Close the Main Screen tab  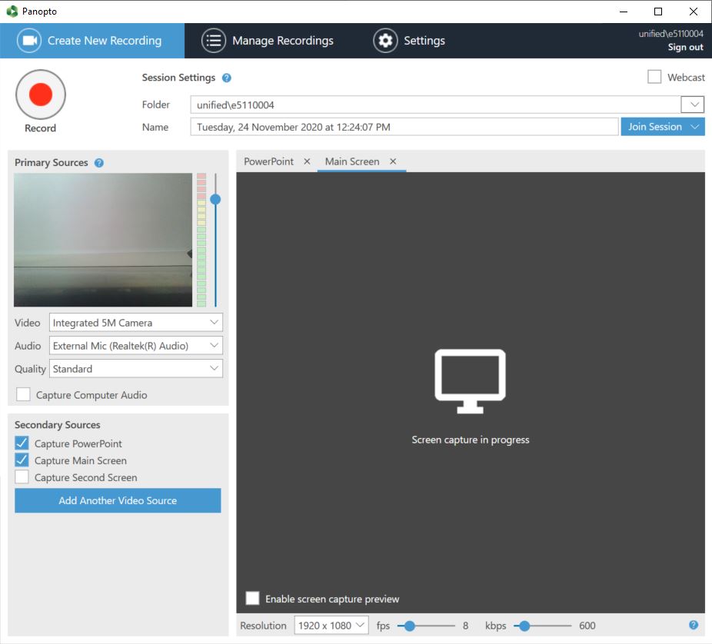(393, 161)
